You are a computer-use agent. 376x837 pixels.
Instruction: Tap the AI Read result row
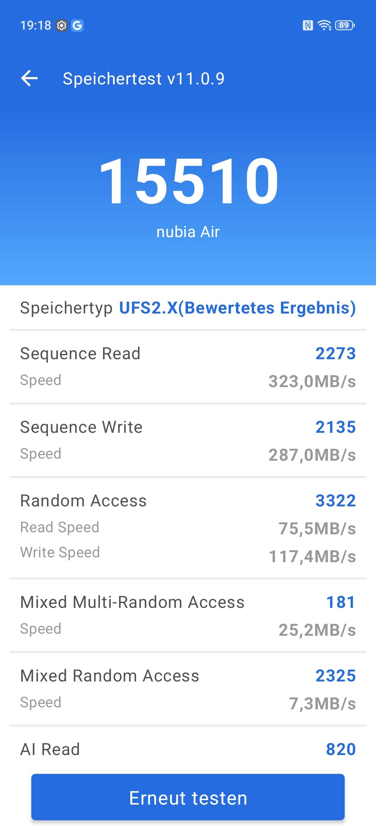coord(188,749)
